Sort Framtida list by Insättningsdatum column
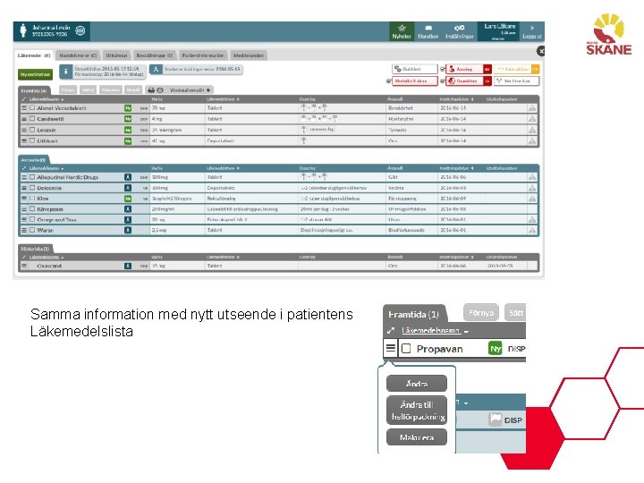This screenshot has height=483, width=644. tap(456, 99)
